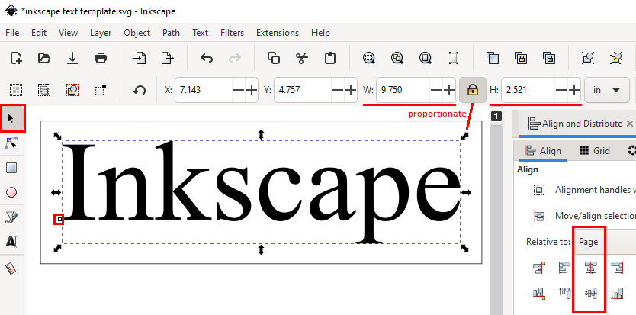The image size is (636, 315).
Task: Click the Print icon
Action: (x=101, y=58)
